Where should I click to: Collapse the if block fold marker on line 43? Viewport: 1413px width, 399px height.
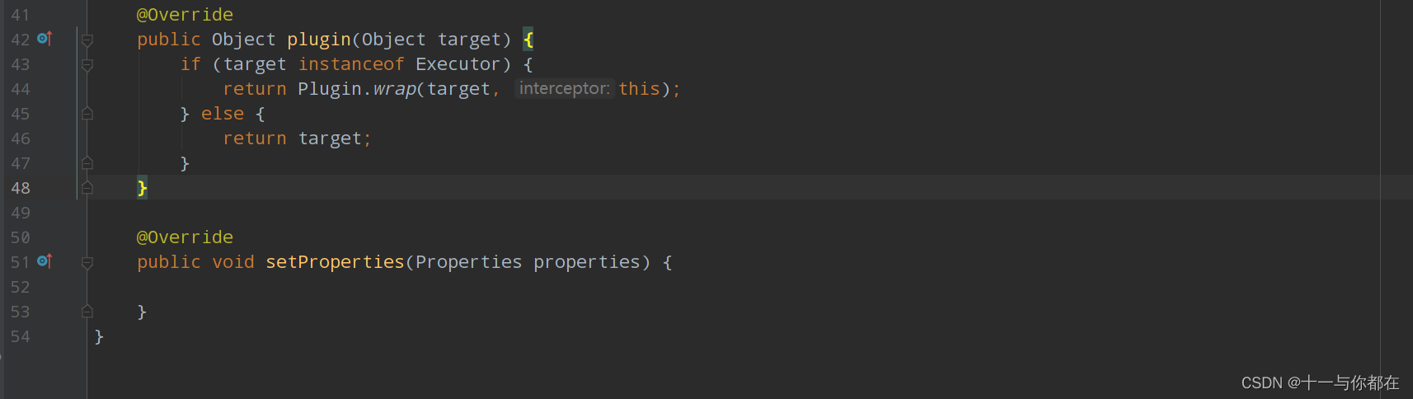[87, 64]
